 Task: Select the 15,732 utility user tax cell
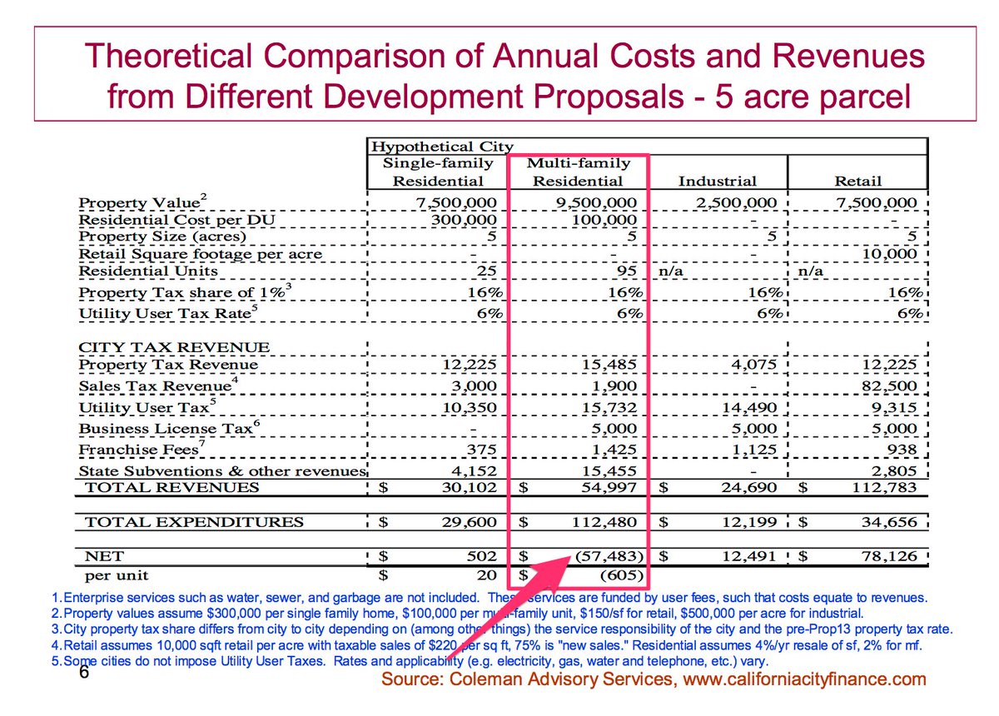pos(609,408)
